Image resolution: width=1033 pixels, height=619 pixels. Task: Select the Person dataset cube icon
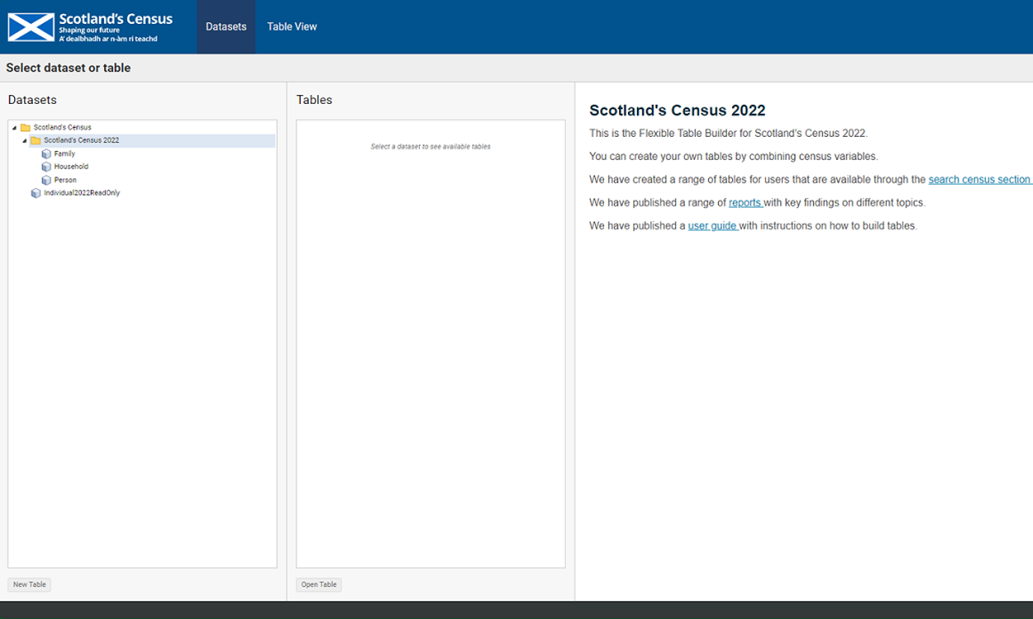tap(46, 180)
